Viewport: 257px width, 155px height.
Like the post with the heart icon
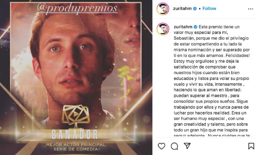(161, 146)
